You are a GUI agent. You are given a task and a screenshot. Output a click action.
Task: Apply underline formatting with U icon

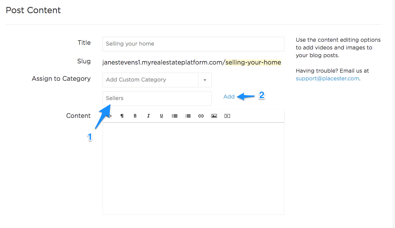tap(161, 116)
